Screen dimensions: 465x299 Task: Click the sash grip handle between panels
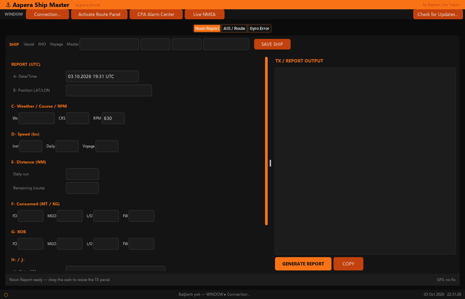[x=270, y=163]
